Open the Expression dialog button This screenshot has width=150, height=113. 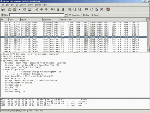point(75,15)
